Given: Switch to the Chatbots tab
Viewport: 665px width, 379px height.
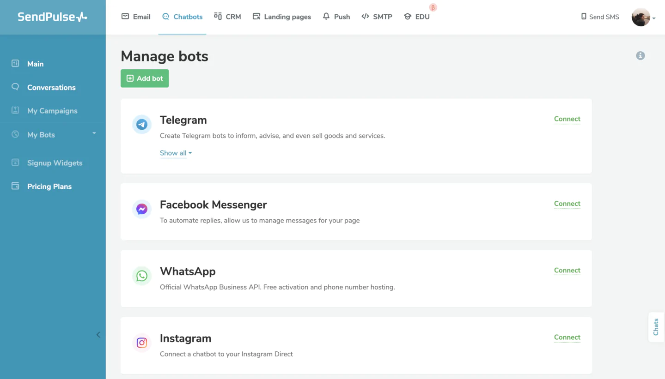Looking at the screenshot, I should 182,17.
